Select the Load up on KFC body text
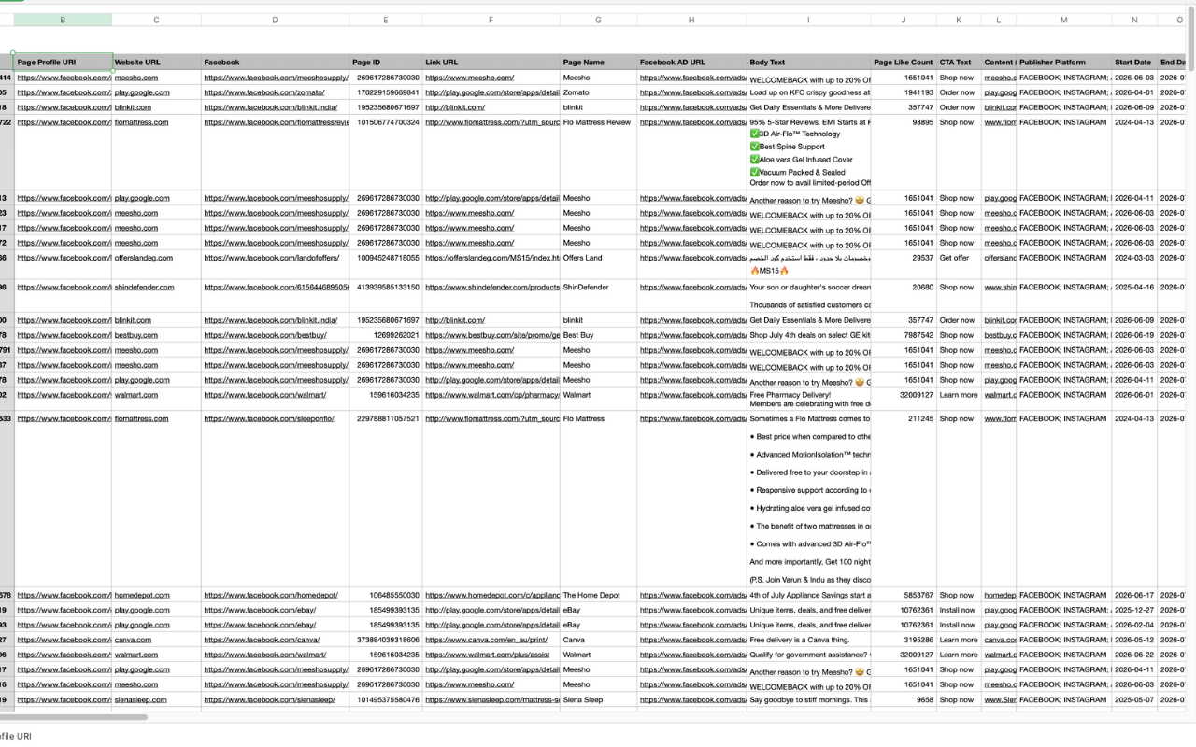The image size is (1196, 747). tap(808, 93)
